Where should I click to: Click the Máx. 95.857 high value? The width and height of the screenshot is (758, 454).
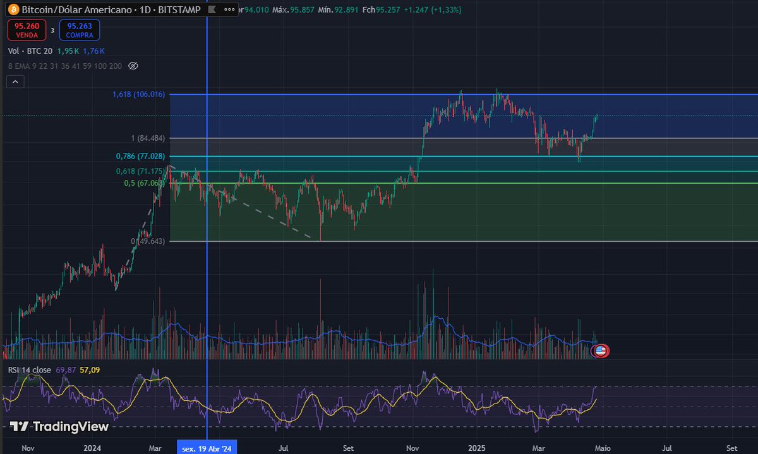294,10
